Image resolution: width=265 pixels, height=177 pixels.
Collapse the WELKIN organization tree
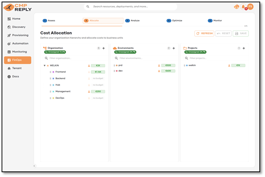(45, 66)
